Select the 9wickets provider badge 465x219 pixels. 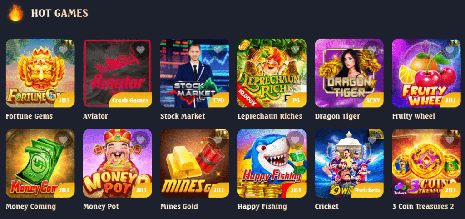(367, 190)
